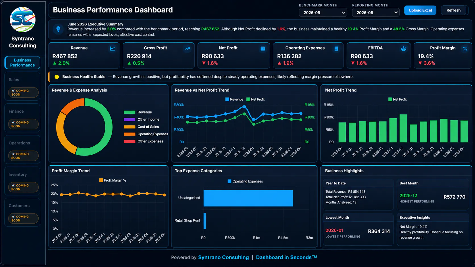Click Total Revenue: R5 854 543 text
The width and height of the screenshot is (475, 267).
[345, 192]
